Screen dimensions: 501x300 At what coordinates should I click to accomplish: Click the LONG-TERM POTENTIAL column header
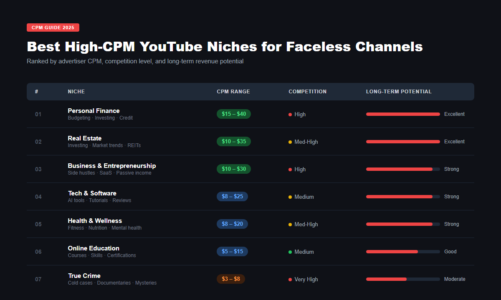(x=399, y=92)
